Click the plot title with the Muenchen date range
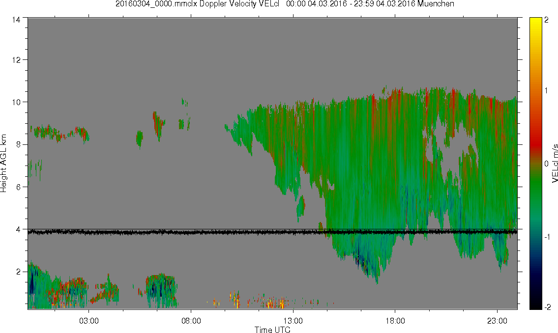 [x=285, y=4]
